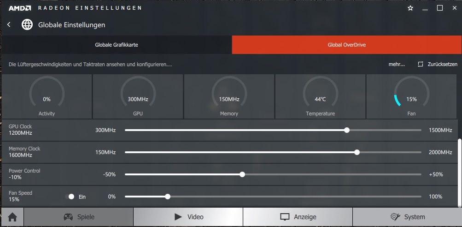This screenshot has width=462, height=227.
Task: Go back using the back arrow
Action: [9, 25]
